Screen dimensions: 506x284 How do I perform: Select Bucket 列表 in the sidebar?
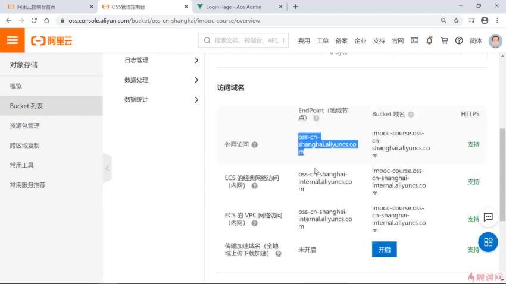tap(51, 106)
